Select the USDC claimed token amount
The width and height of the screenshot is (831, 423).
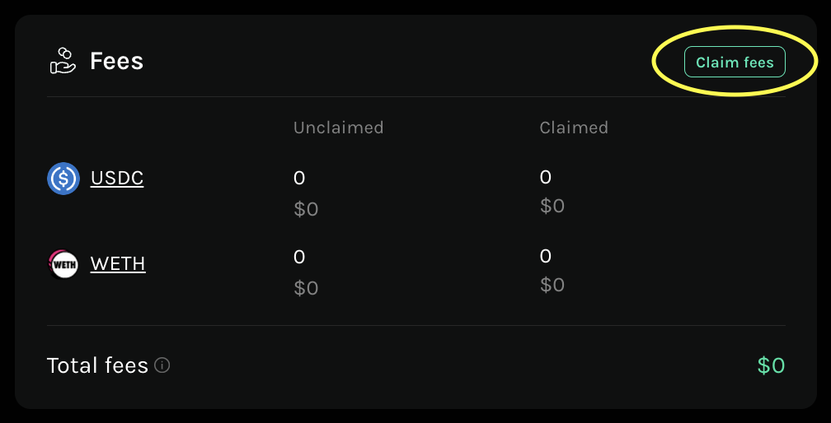coord(545,177)
